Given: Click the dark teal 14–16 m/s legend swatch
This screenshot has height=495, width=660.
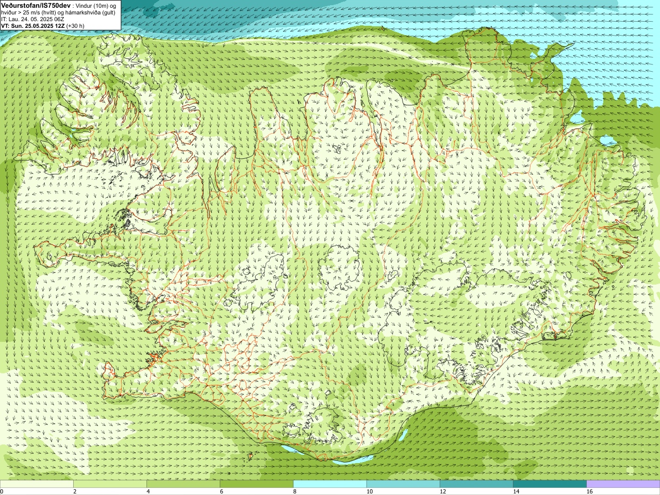Looking at the screenshot, I should point(550,484).
